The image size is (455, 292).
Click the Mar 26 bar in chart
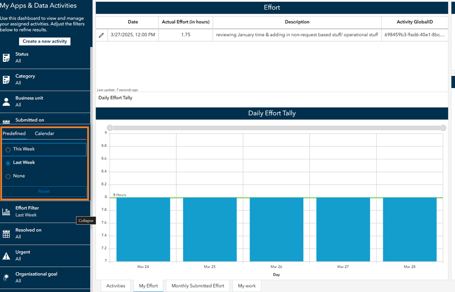276,229
